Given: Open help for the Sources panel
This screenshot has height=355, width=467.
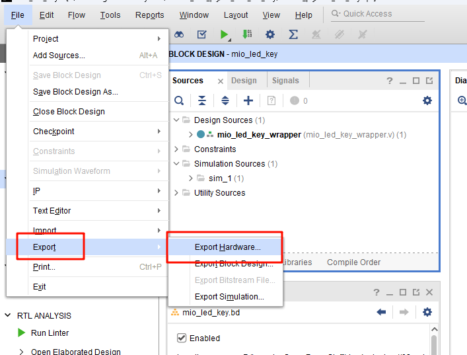Looking at the screenshot, I should pyautogui.click(x=390, y=81).
